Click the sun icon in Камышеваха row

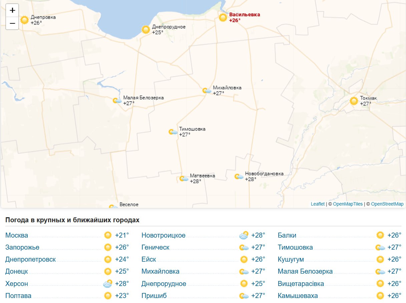click(x=380, y=296)
